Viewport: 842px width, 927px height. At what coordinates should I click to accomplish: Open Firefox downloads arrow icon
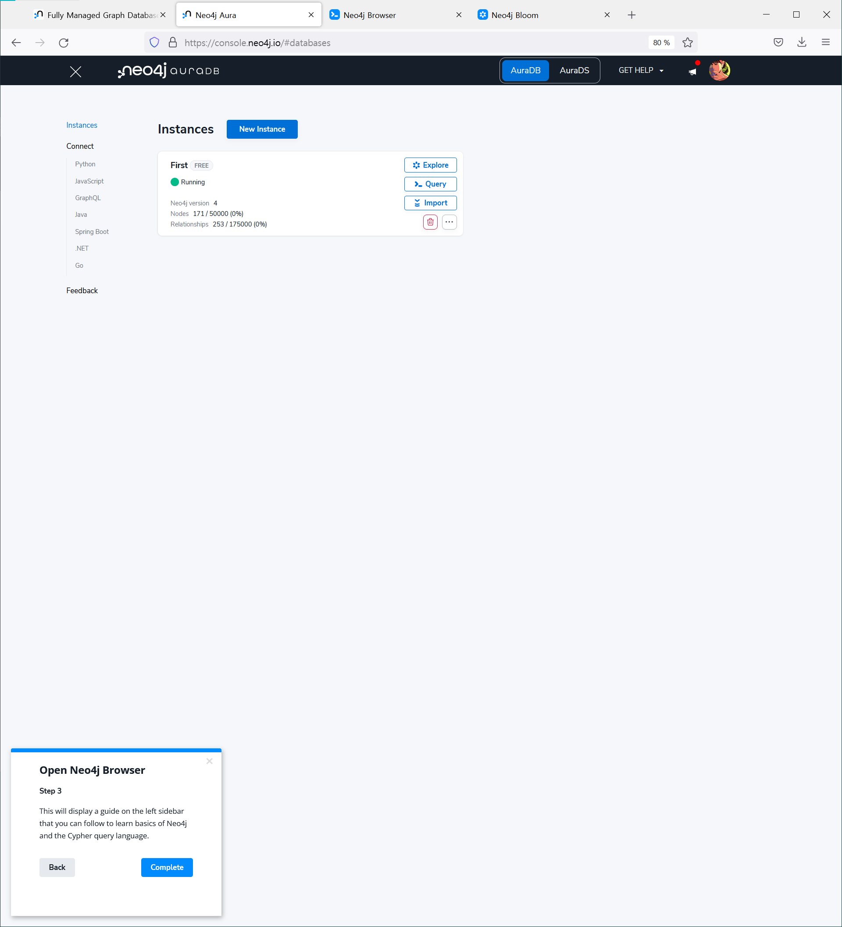pos(802,42)
